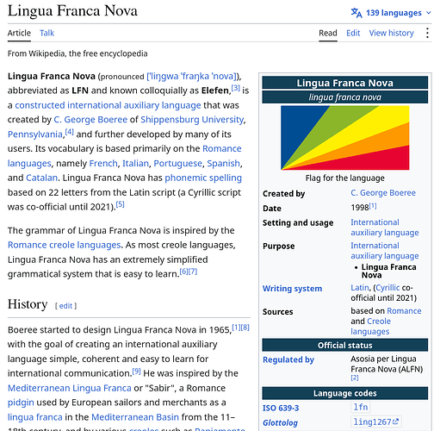Jump to citation [4] after Pennsylvania
Screen dimensions: 434x431
70,132
